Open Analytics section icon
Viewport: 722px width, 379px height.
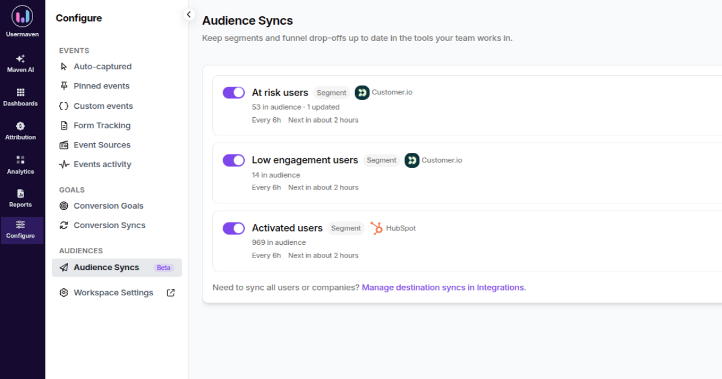(20, 159)
